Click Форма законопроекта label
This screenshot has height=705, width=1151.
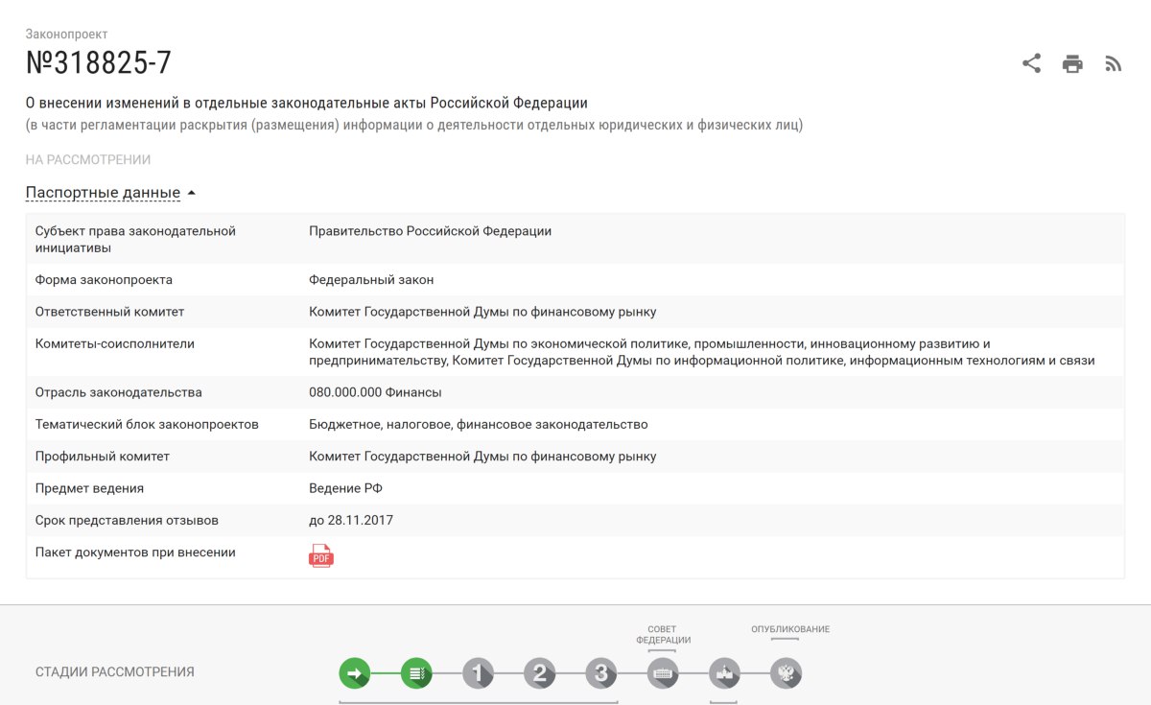coord(104,280)
